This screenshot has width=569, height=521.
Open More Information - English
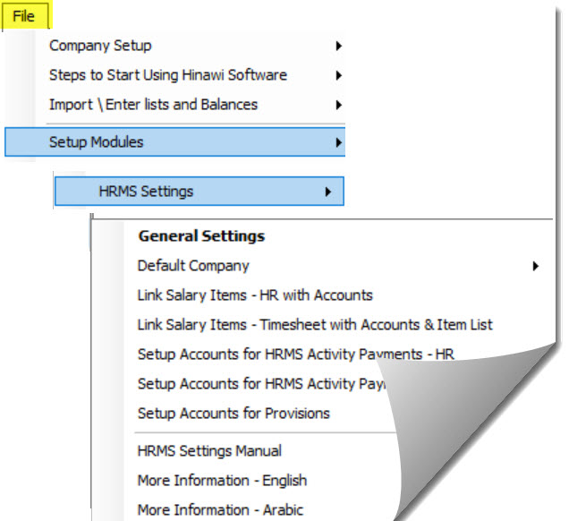click(222, 481)
